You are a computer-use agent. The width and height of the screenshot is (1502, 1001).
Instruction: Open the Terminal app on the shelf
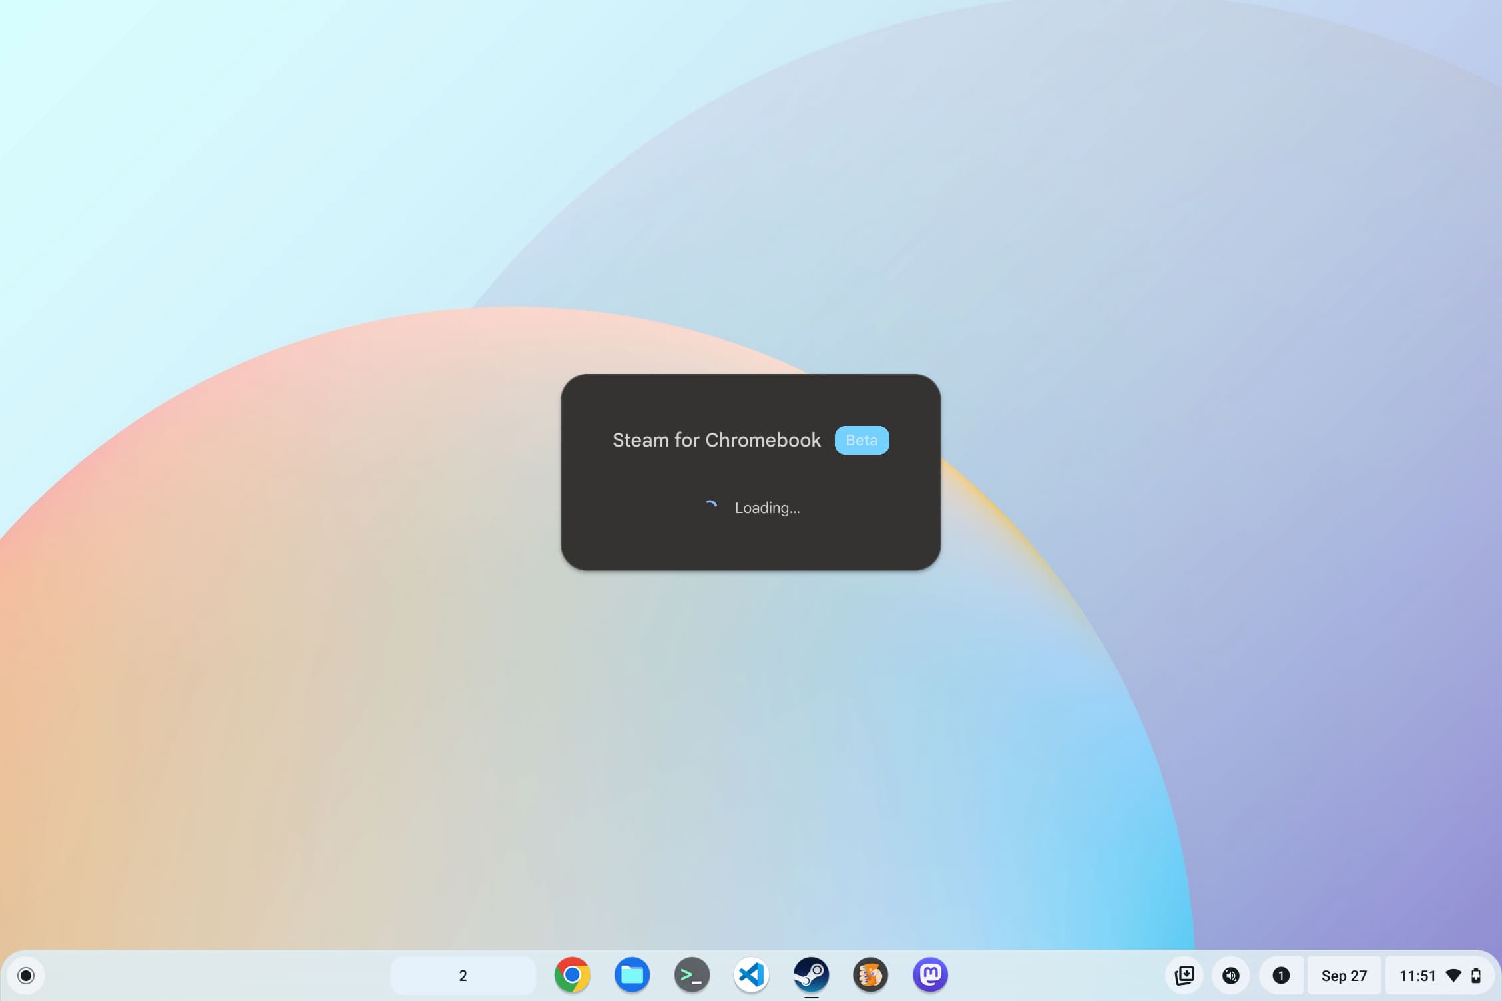click(x=692, y=975)
